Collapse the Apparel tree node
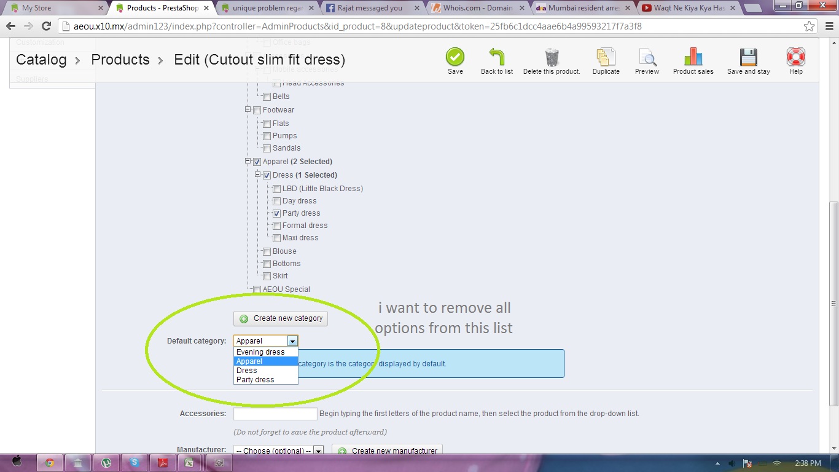839x472 pixels. tap(248, 161)
